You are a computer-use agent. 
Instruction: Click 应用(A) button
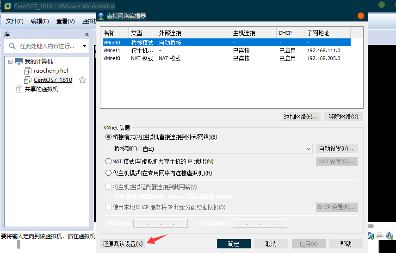click(x=309, y=244)
